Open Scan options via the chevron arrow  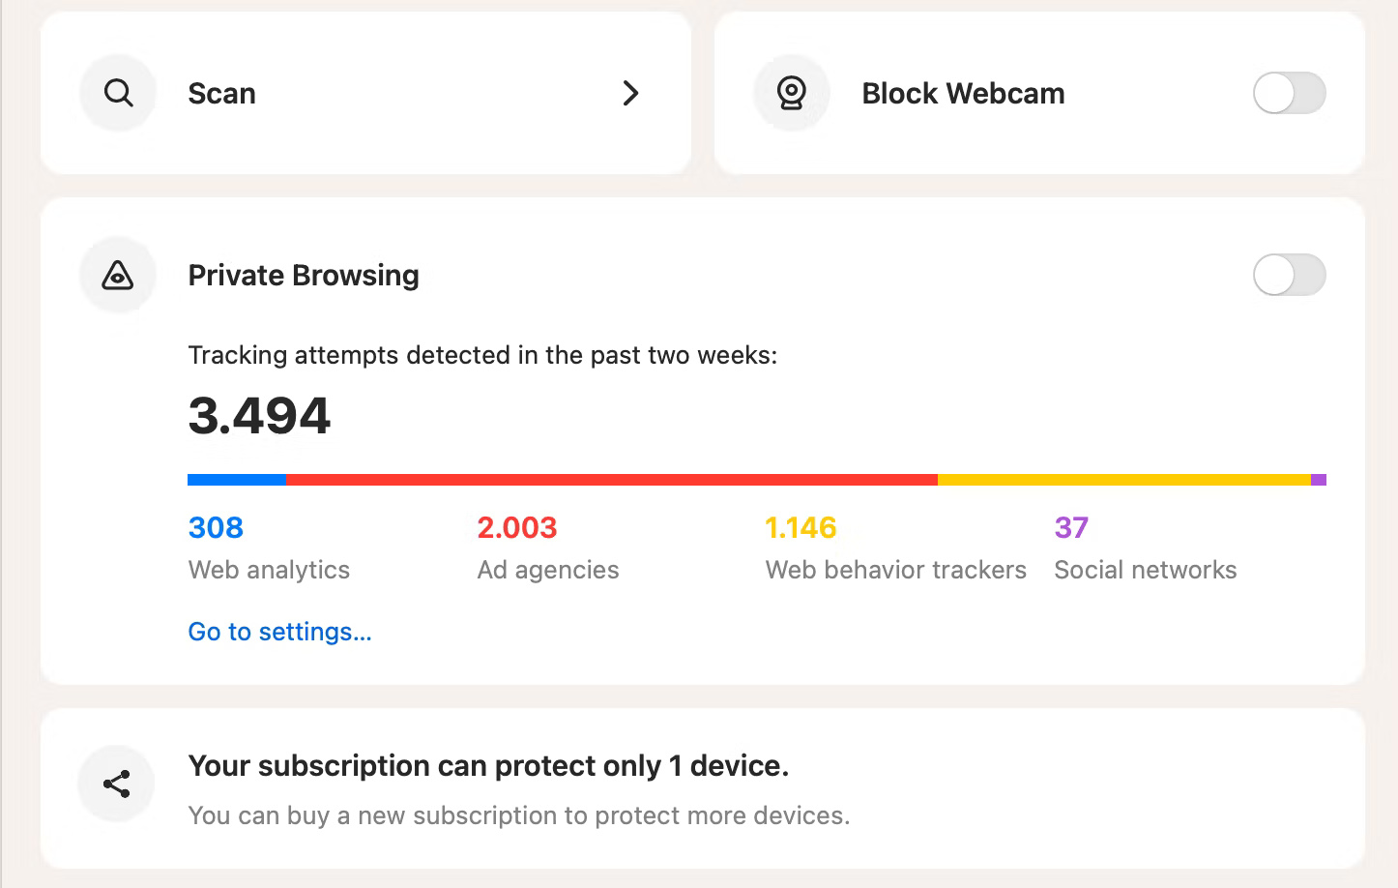[x=631, y=94]
